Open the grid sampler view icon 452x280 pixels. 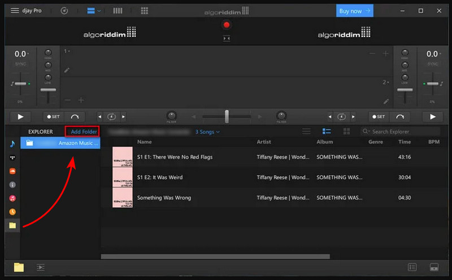point(145,11)
